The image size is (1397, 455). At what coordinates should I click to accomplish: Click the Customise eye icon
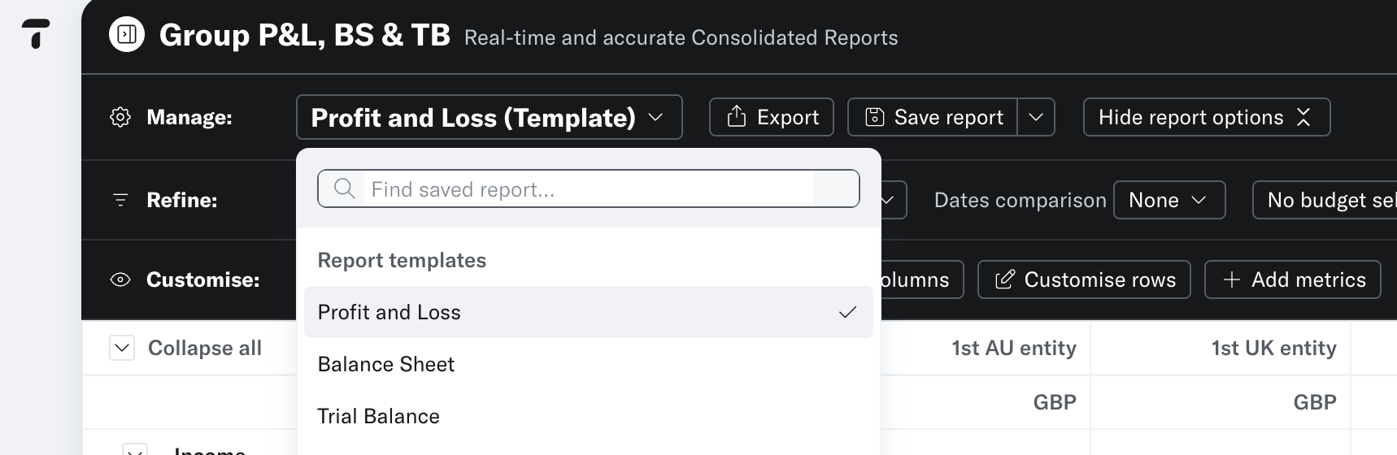[x=120, y=280]
